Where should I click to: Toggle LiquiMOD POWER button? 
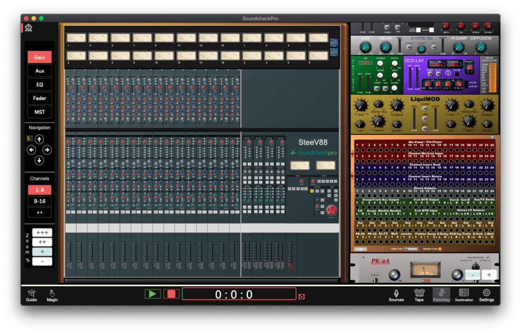coord(425,109)
